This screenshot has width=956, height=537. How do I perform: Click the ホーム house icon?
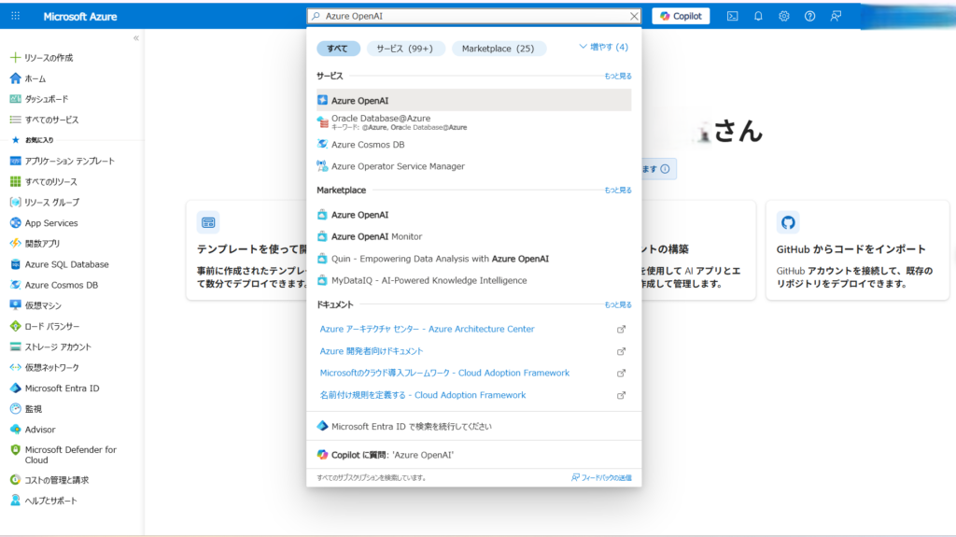coord(15,78)
